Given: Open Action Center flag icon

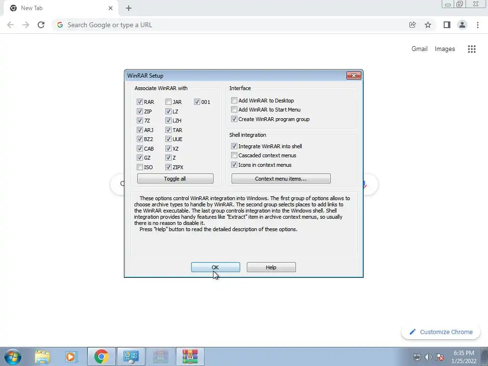Looking at the screenshot, I should (x=440, y=357).
